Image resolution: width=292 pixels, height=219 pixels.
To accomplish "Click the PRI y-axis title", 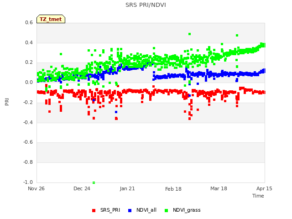I will click(7, 102).
